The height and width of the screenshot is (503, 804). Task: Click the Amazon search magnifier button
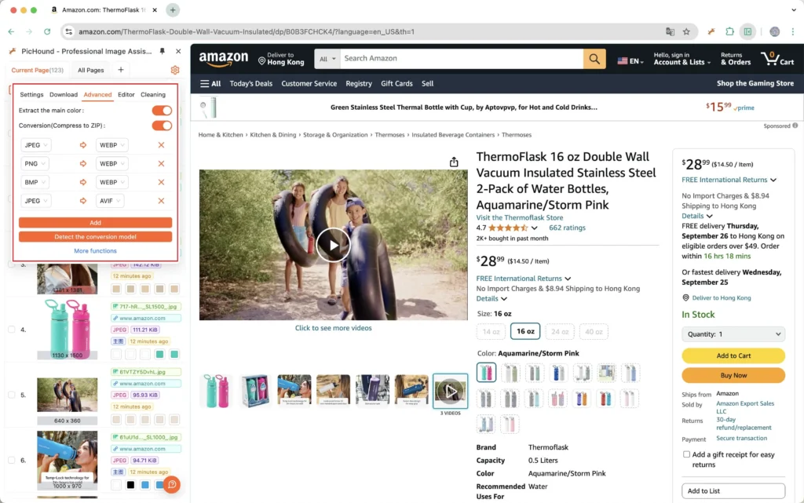coord(594,59)
